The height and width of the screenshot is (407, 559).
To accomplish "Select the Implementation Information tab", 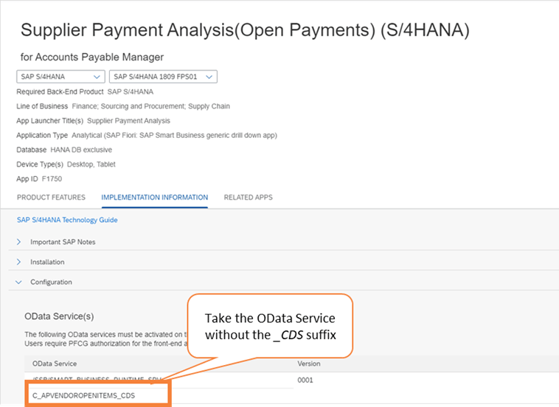I will 154,198.
